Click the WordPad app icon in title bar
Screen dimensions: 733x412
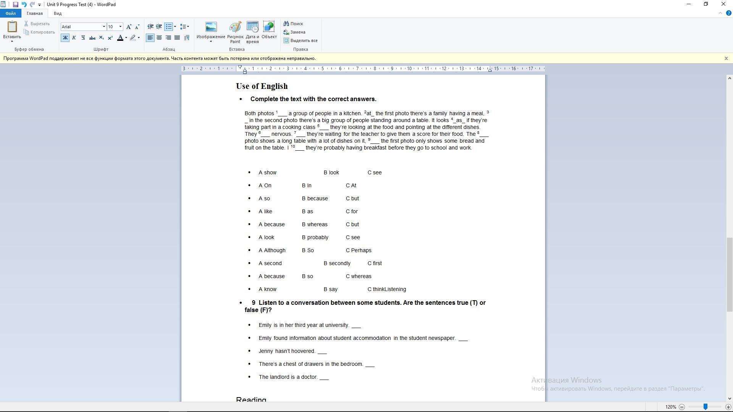tap(3, 5)
